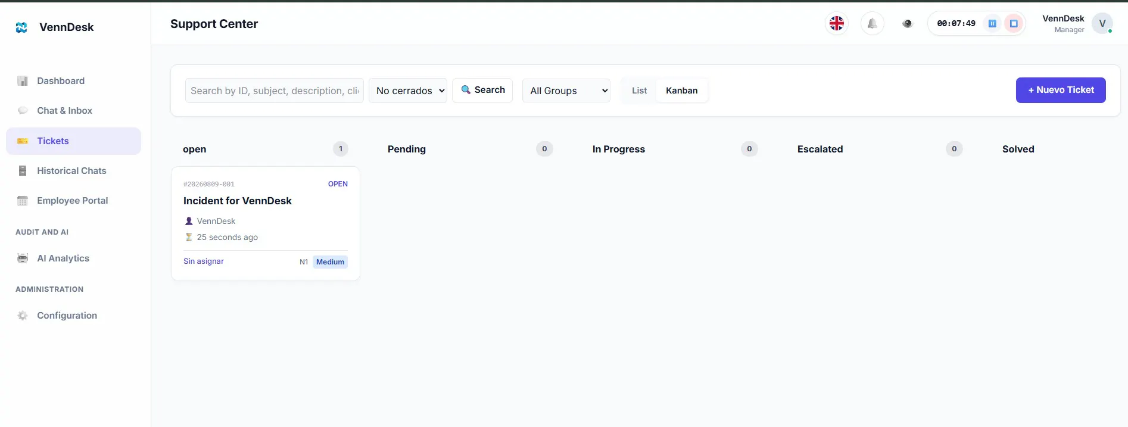
Task: Create a ticket with Nuevo Ticket button
Action: 1061,90
